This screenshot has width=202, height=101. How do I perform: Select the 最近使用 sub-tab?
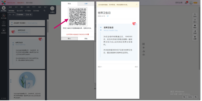[x=20, y=11]
